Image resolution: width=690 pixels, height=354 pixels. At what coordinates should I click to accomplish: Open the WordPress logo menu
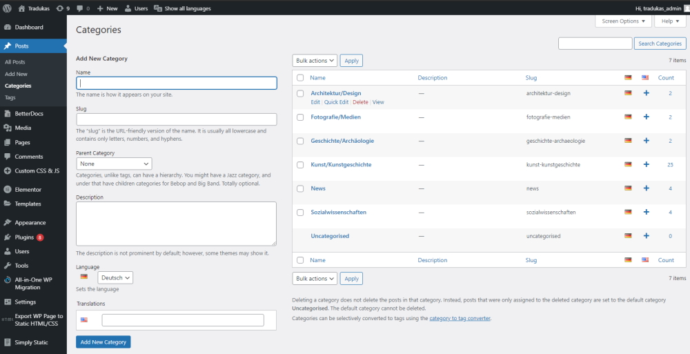click(x=7, y=8)
